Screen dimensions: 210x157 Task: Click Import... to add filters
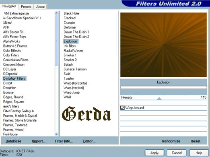click(x=39, y=141)
